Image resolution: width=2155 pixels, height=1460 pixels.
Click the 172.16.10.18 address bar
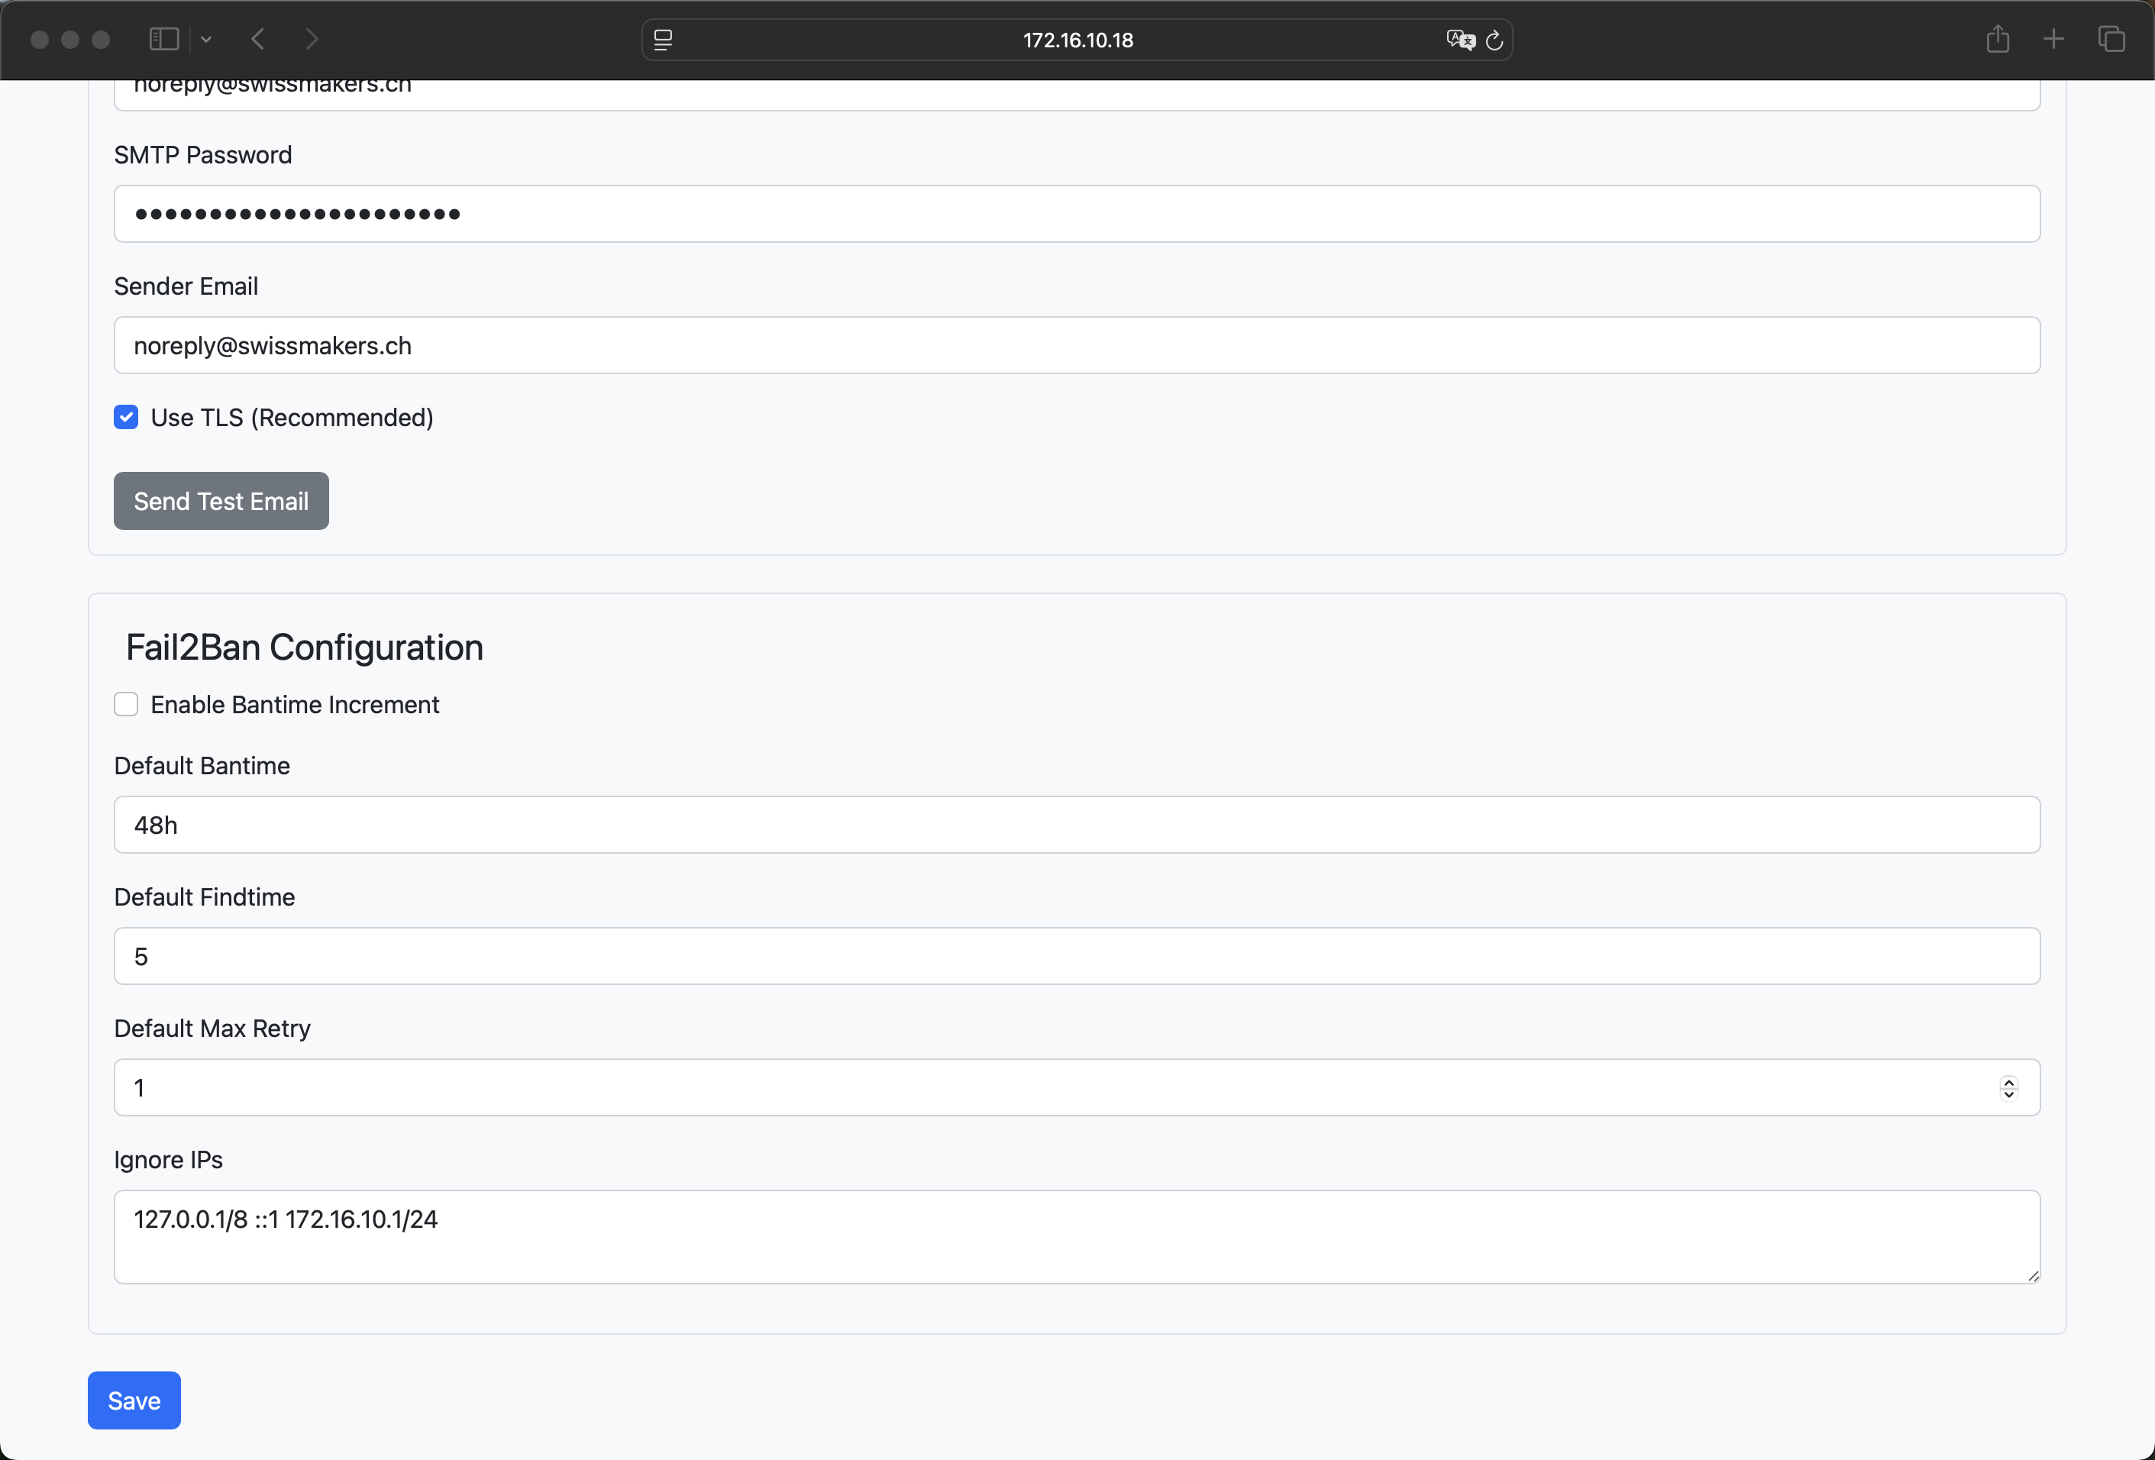tap(1077, 40)
